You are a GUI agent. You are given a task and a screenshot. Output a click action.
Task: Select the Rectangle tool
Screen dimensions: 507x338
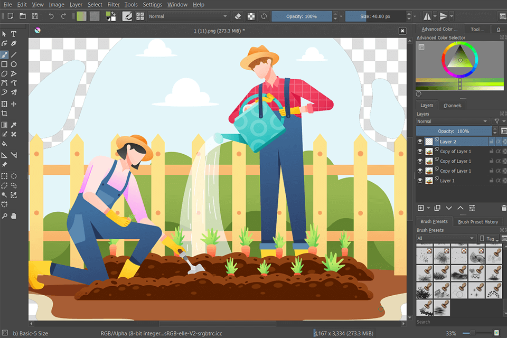(5, 64)
